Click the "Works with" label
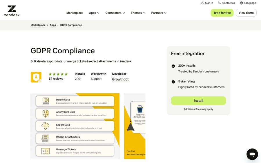This screenshot has height=163, width=261. 99,74
